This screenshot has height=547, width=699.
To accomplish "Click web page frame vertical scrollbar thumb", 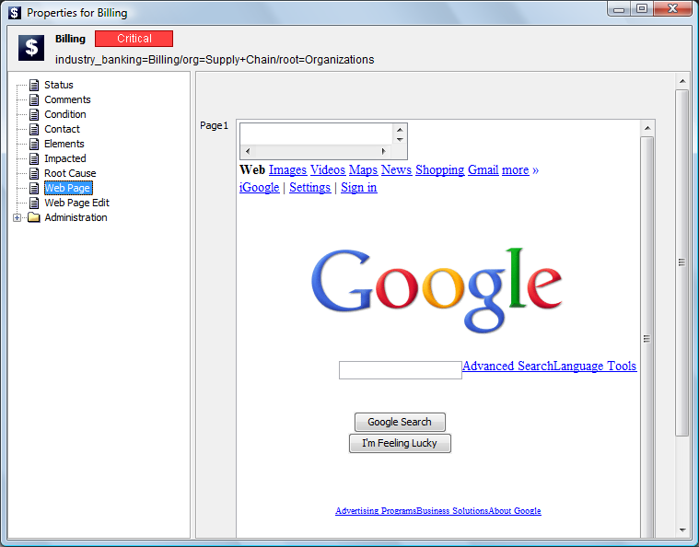I will pos(647,339).
